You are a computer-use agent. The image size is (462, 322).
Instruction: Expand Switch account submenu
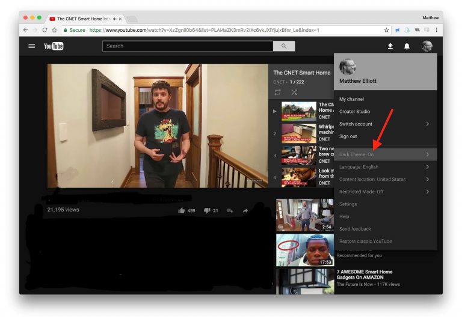tap(386, 124)
